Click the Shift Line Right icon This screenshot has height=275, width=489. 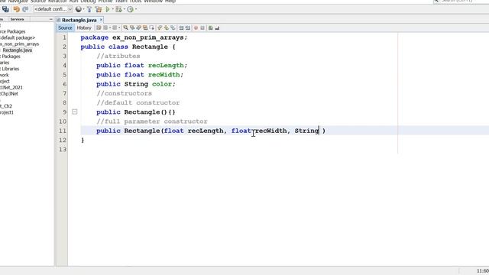point(188,27)
